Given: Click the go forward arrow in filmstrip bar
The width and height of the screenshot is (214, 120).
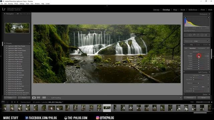Looking at the screenshot, I should tap(17, 102).
